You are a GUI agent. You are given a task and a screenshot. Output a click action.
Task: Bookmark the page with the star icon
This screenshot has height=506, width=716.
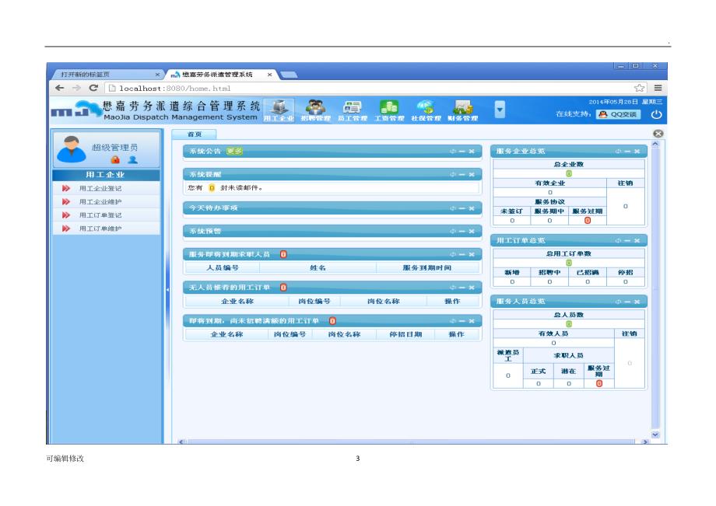coord(639,88)
